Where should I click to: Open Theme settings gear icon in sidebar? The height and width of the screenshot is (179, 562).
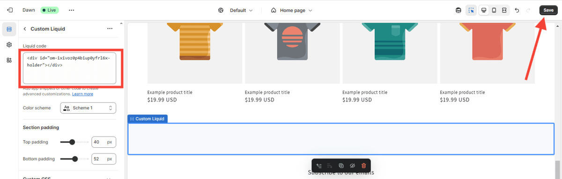pyautogui.click(x=9, y=44)
